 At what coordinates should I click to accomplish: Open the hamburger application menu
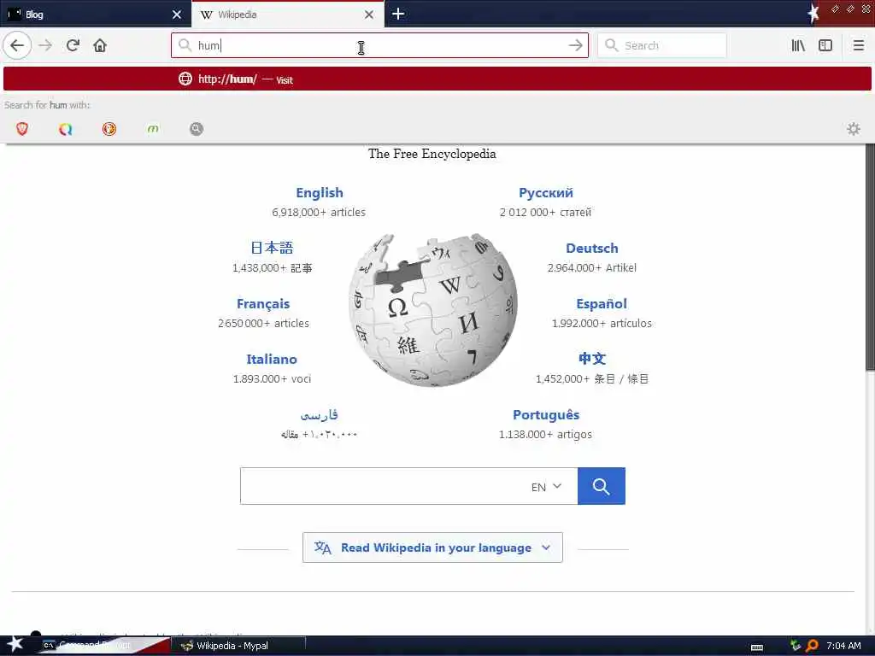point(858,45)
